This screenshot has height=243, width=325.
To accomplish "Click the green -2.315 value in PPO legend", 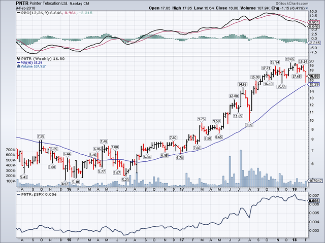I will [85, 13].
